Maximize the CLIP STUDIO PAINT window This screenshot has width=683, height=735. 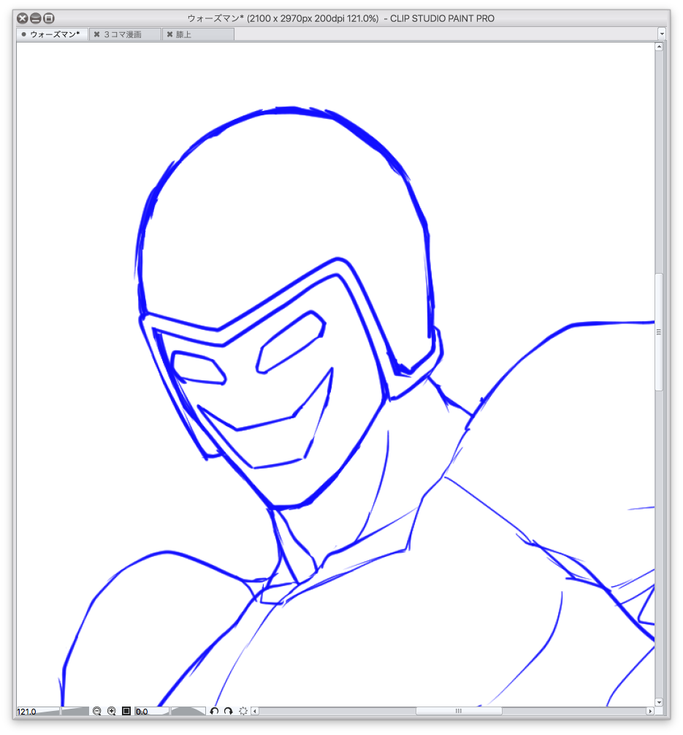(x=49, y=18)
